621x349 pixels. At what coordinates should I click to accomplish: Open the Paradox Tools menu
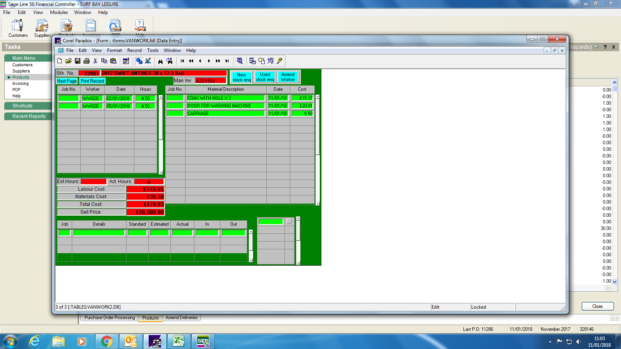pyautogui.click(x=153, y=50)
